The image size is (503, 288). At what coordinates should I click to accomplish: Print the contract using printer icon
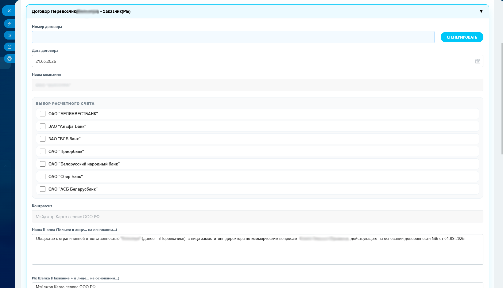pyautogui.click(x=10, y=59)
